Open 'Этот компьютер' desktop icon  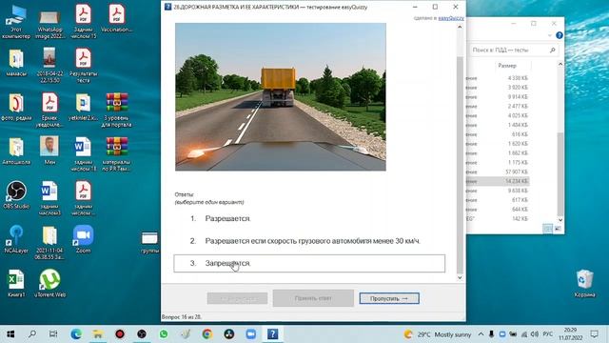click(16, 21)
